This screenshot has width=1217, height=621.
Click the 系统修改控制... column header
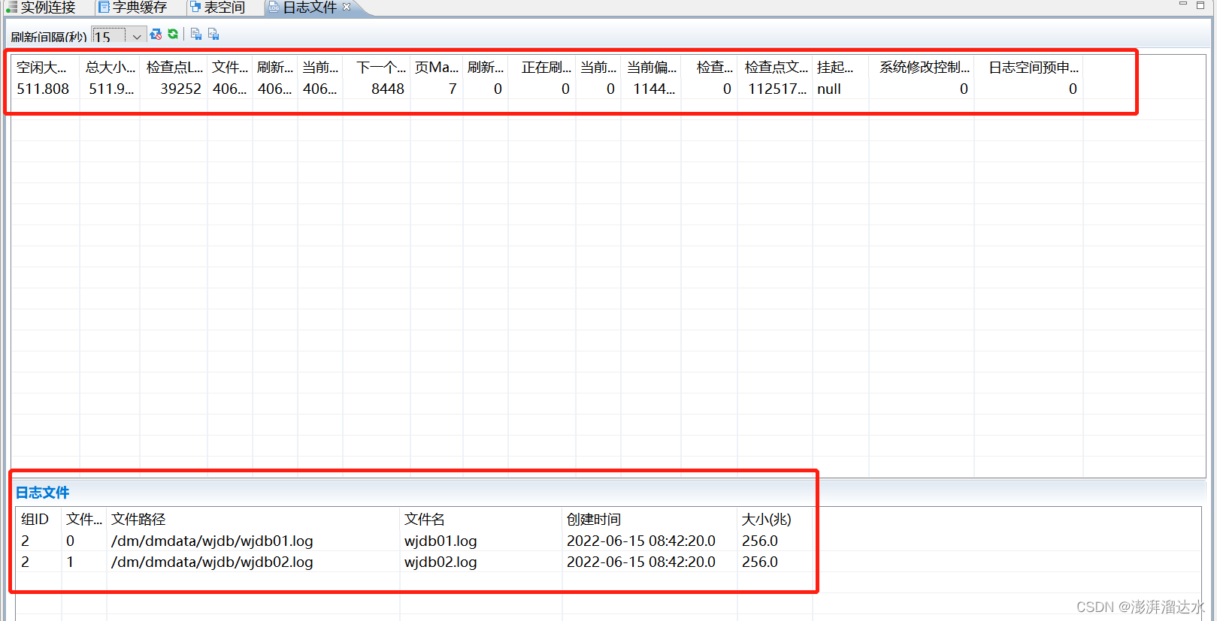click(925, 68)
